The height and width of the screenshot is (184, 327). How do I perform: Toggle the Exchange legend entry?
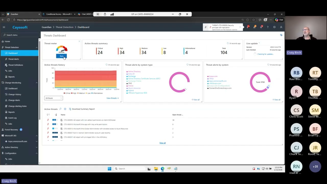[131, 76]
